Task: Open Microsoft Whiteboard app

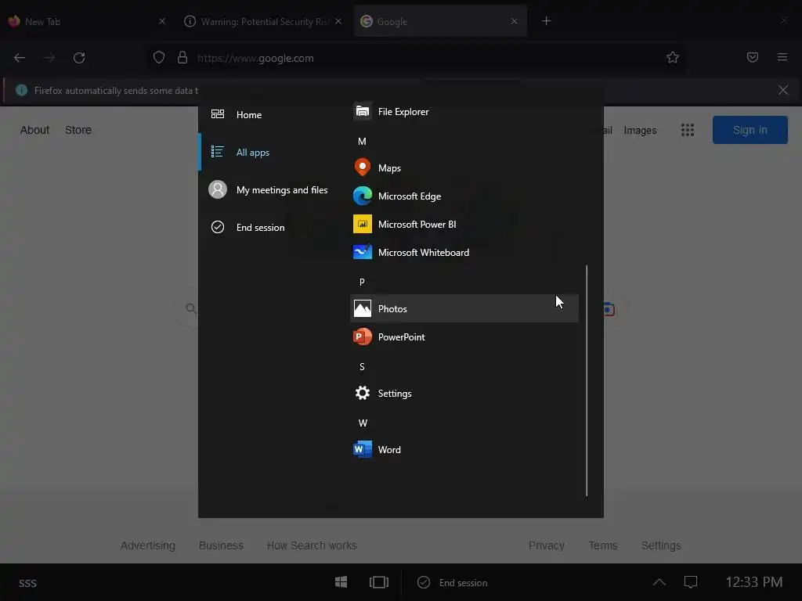Action: tap(464, 253)
